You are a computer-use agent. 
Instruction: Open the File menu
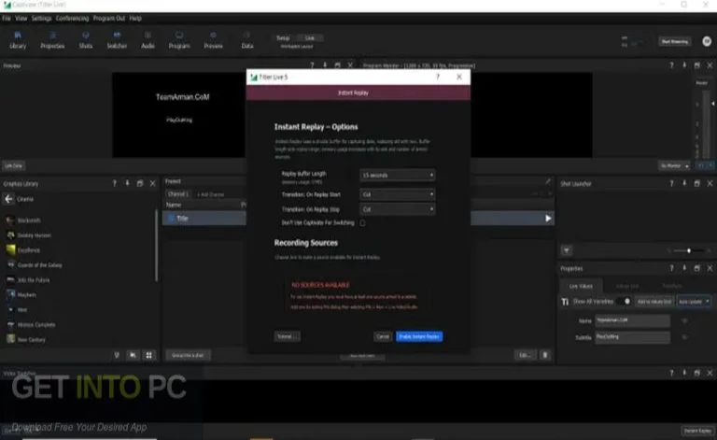pyautogui.click(x=7, y=19)
